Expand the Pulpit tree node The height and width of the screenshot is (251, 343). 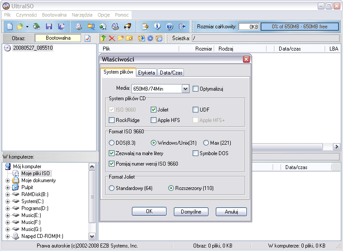pyautogui.click(x=8, y=187)
